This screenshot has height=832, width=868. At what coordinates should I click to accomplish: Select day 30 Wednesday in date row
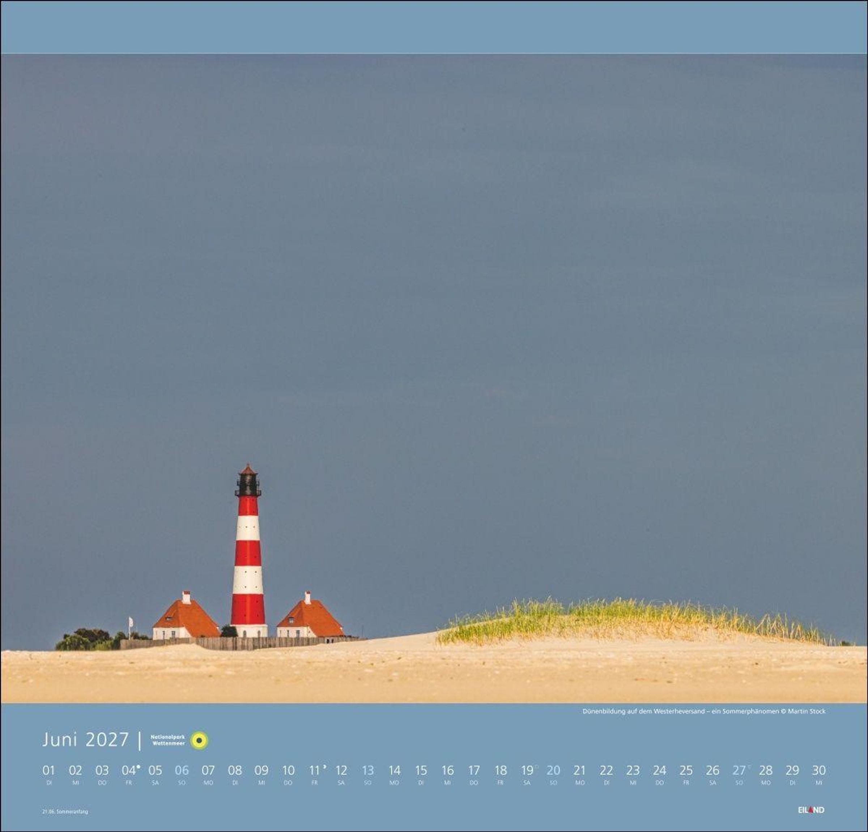pos(818,771)
